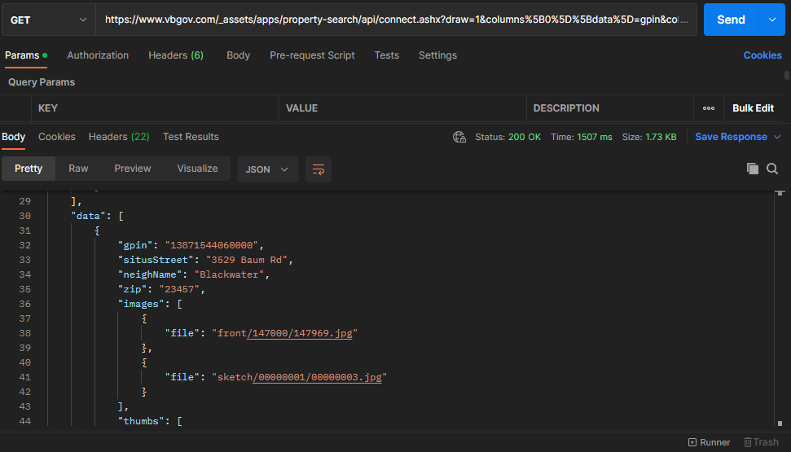The width and height of the screenshot is (791, 452).
Task: Open the GET method dropdown
Action: (x=49, y=20)
